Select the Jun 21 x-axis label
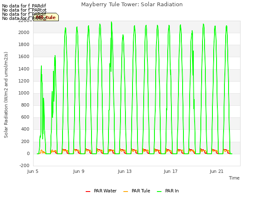This screenshot has width=265, height=199. 217,171
